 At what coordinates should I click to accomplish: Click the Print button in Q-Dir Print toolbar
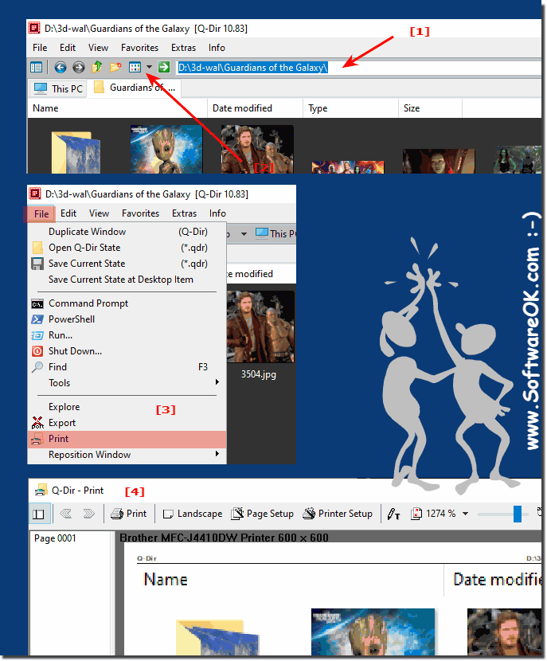(128, 514)
